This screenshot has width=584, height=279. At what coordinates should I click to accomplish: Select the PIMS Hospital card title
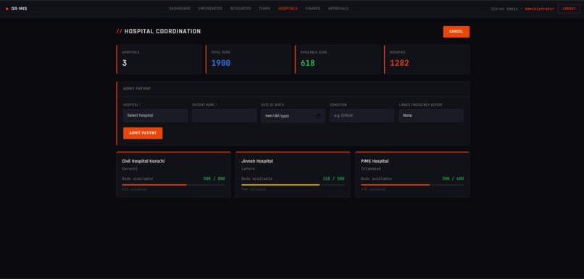click(x=375, y=161)
